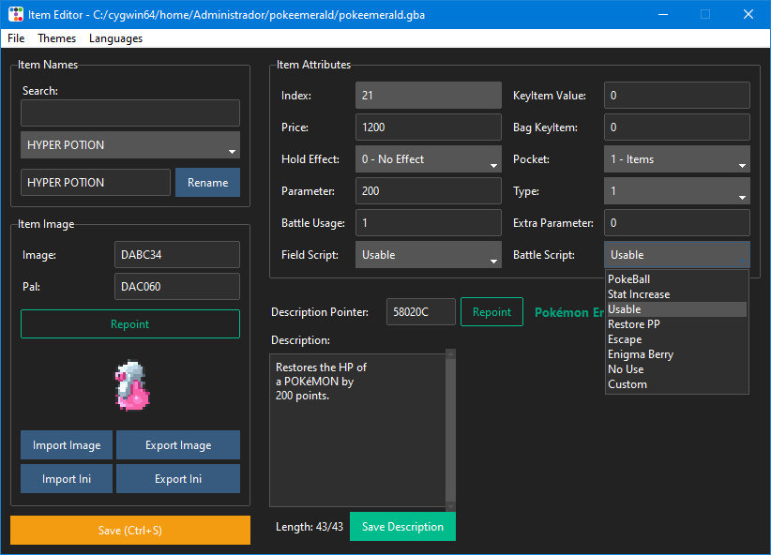Open the item name selector showing HYPER POTION
The height and width of the screenshot is (555, 771).
[x=130, y=145]
